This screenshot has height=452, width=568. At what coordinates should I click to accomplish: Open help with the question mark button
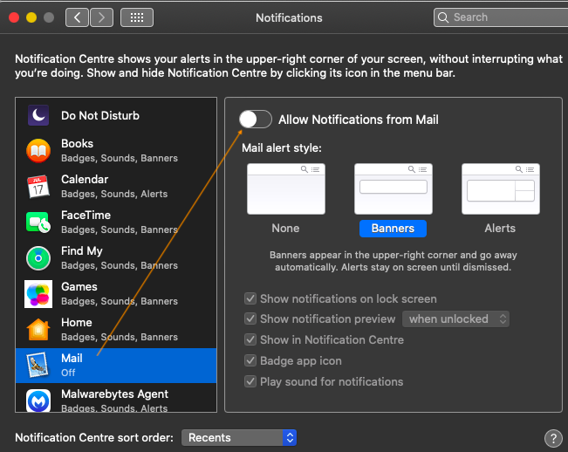(x=553, y=438)
